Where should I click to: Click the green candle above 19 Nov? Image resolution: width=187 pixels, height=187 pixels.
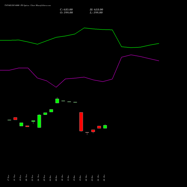(21, 125)
